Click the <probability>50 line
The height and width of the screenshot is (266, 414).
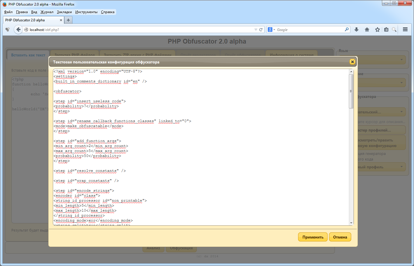point(87,156)
